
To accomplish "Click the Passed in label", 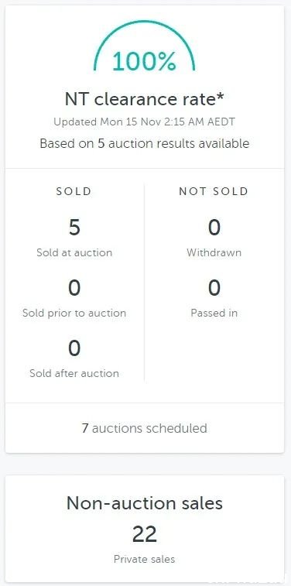I will [214, 313].
